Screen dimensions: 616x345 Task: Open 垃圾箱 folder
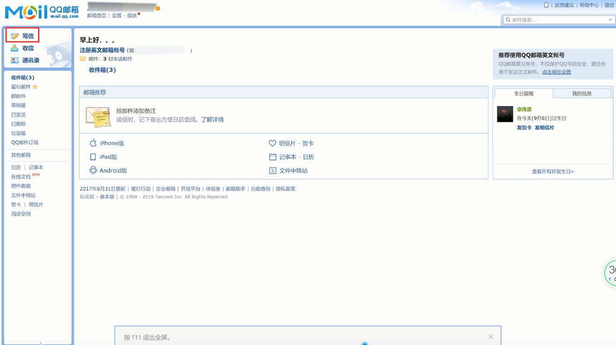pos(19,133)
